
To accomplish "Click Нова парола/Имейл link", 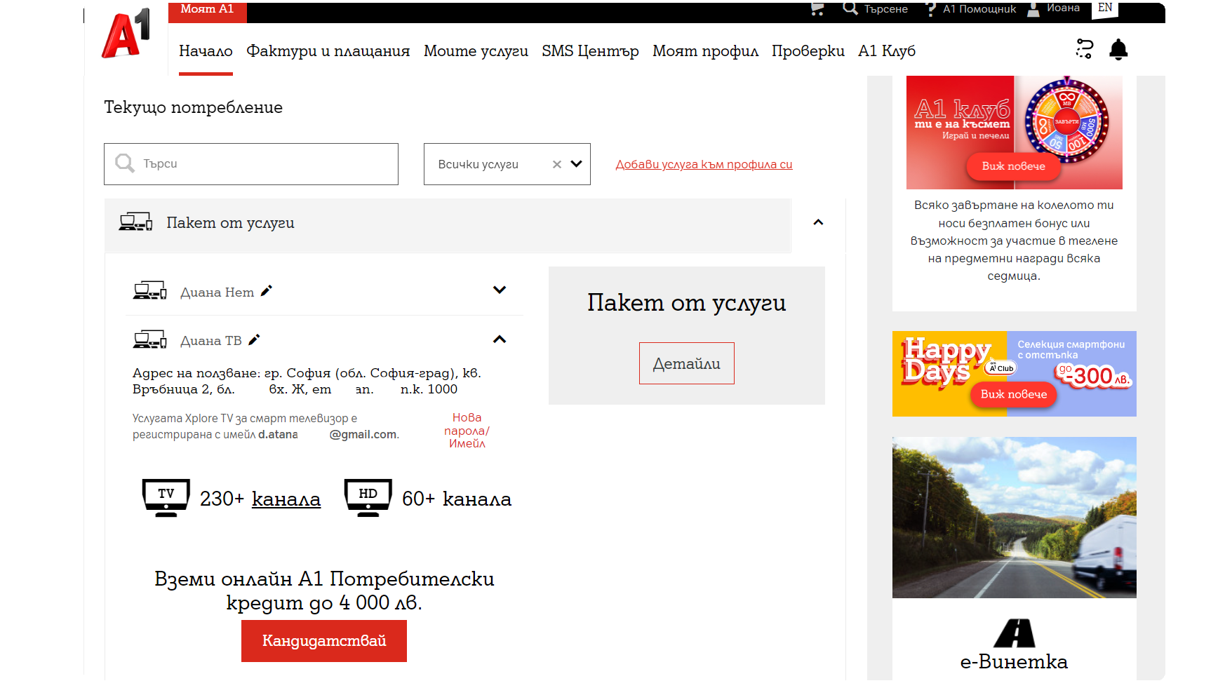I will click(467, 431).
